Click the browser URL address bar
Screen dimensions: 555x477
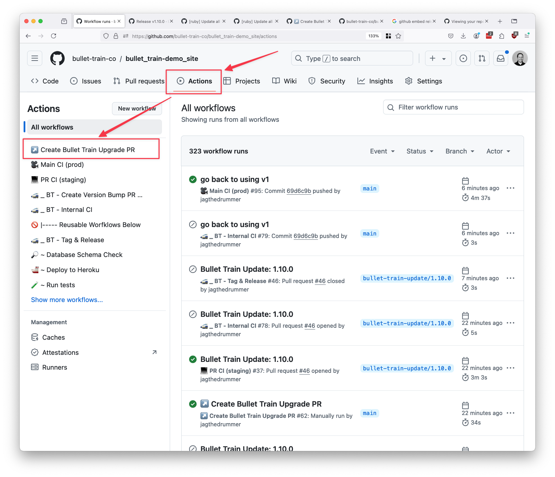[x=247, y=36]
